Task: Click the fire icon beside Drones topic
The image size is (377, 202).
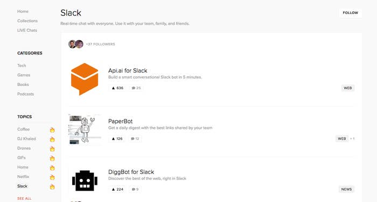Action: click(52, 149)
